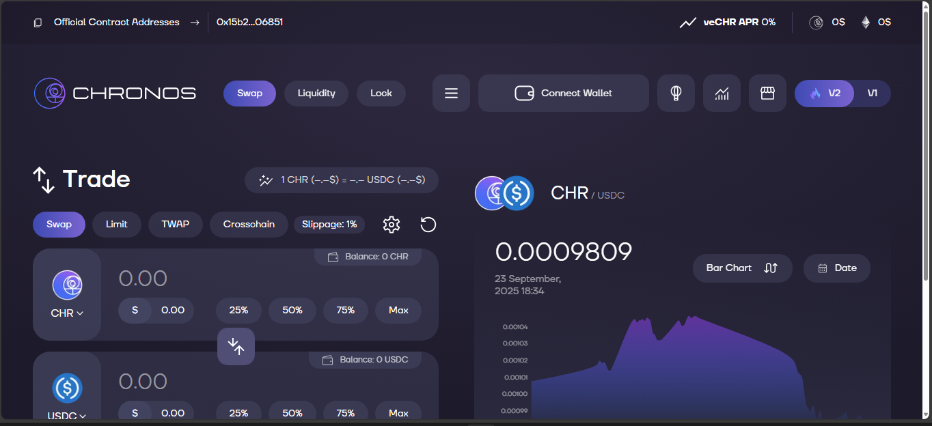Click the CHR amount input field

205,279
